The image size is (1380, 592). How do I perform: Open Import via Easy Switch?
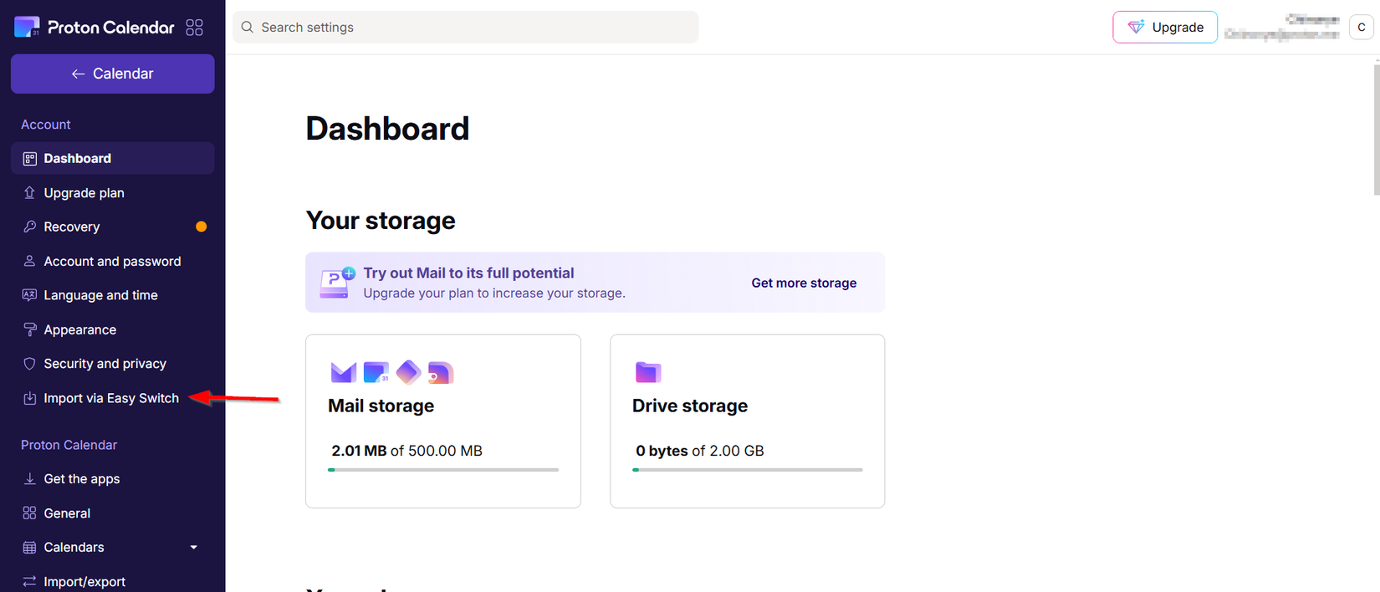tap(113, 398)
